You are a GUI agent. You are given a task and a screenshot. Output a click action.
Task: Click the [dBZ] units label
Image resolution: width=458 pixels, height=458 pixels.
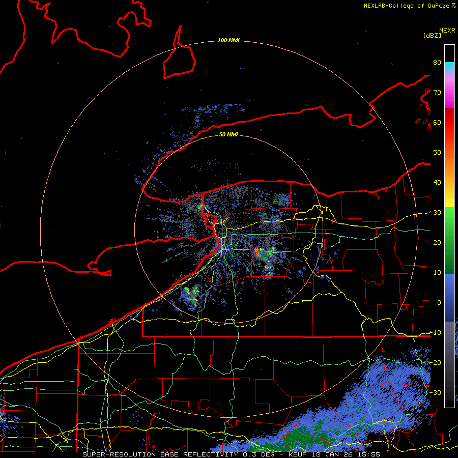(x=432, y=36)
